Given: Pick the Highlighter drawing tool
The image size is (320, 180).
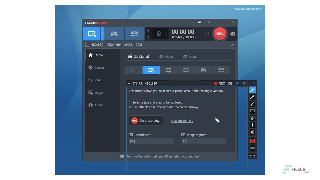Looking at the screenshot, I should [x=252, y=97].
